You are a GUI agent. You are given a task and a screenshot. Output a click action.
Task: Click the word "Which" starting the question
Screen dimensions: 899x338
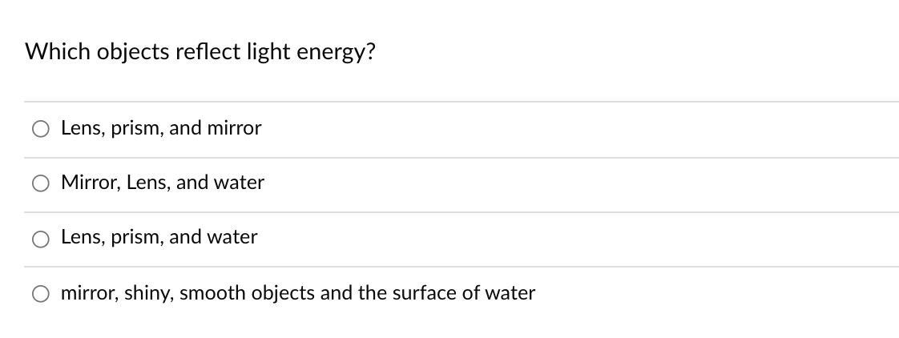58,51
